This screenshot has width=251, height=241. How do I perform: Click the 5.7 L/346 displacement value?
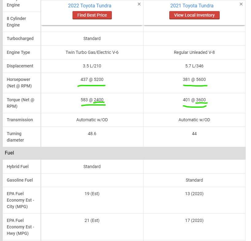(x=194, y=66)
